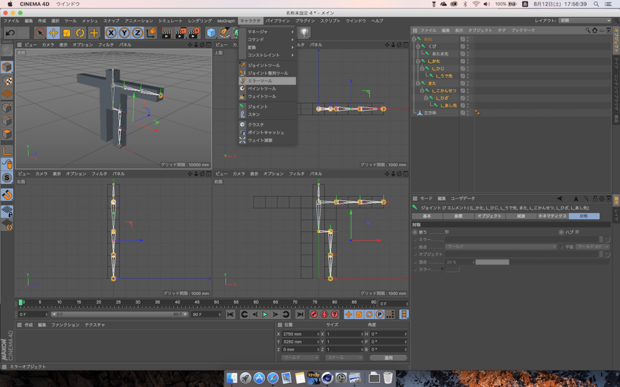
Task: Choose ミラーツール from the character menu
Action: 267,80
